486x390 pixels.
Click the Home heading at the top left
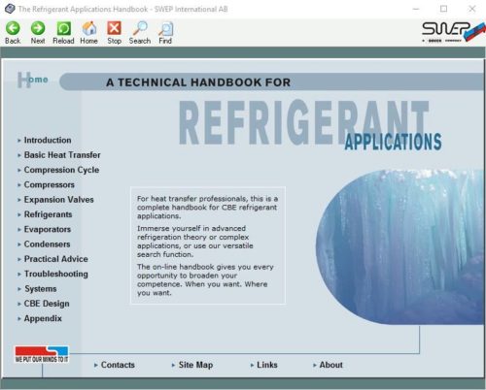tap(33, 80)
